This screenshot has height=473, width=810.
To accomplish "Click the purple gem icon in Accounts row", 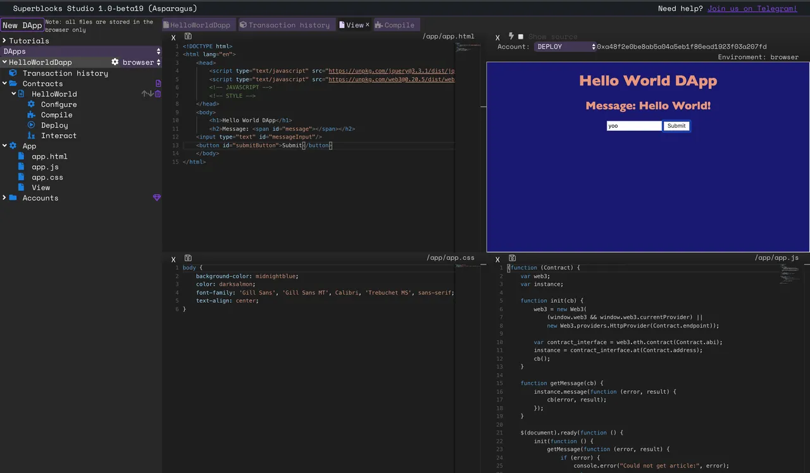I will pyautogui.click(x=157, y=198).
